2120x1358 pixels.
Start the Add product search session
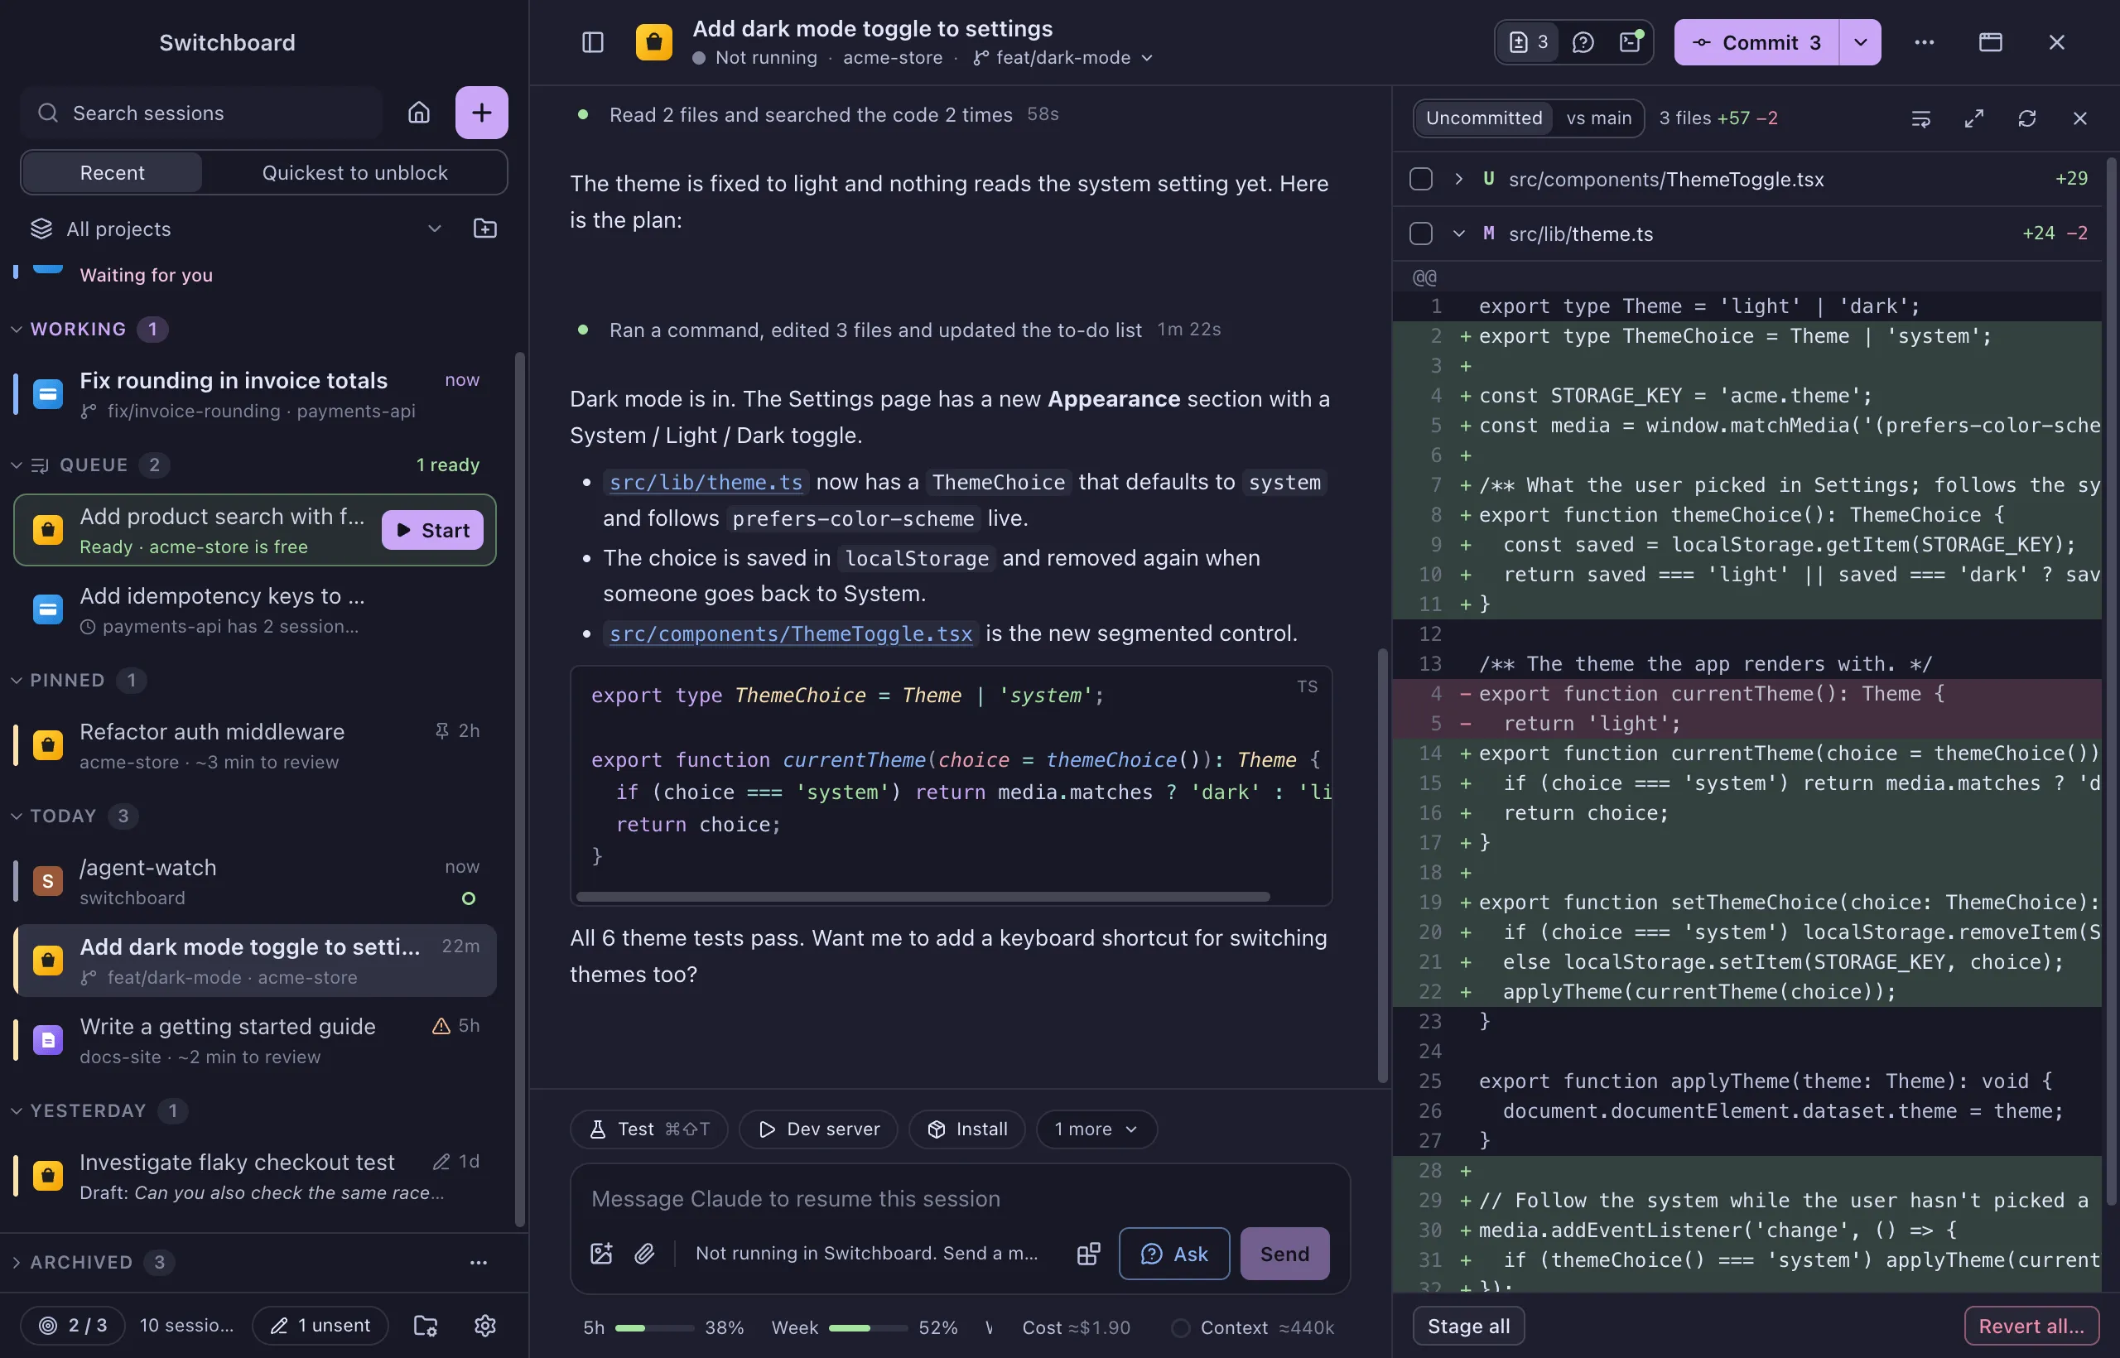pyautogui.click(x=432, y=530)
